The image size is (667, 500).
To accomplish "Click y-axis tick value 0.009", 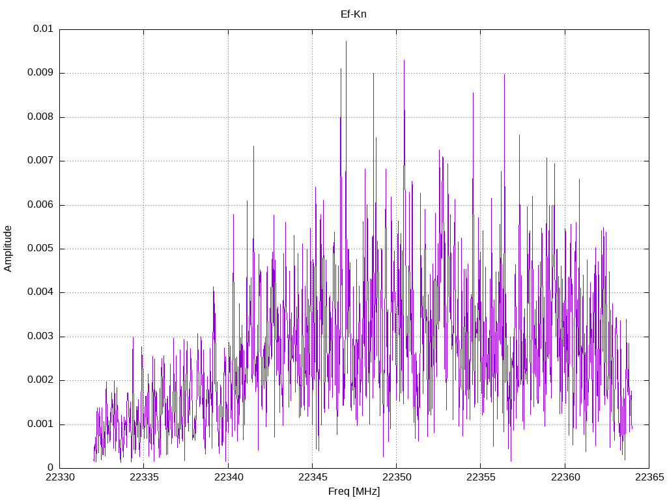I will point(40,73).
